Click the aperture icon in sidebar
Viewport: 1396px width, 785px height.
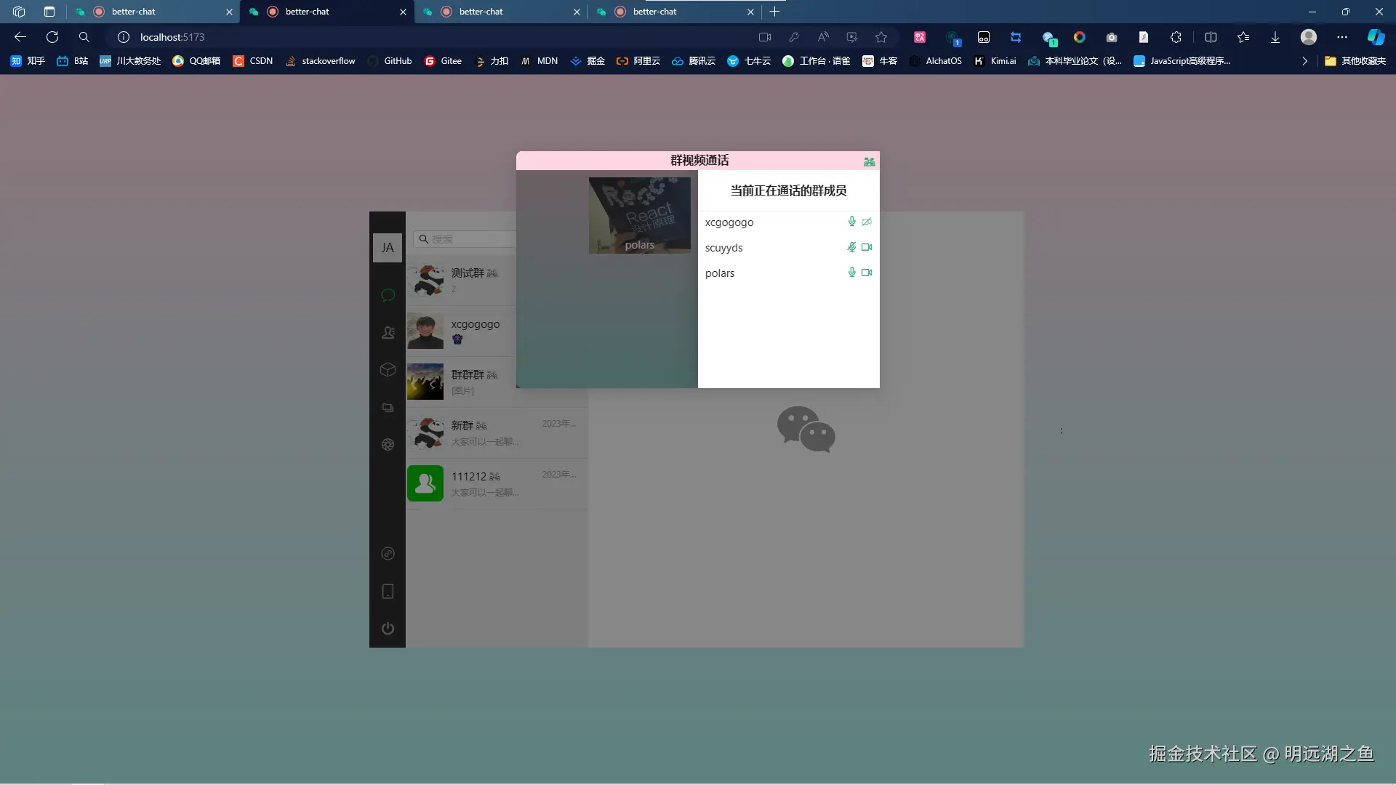tap(388, 445)
